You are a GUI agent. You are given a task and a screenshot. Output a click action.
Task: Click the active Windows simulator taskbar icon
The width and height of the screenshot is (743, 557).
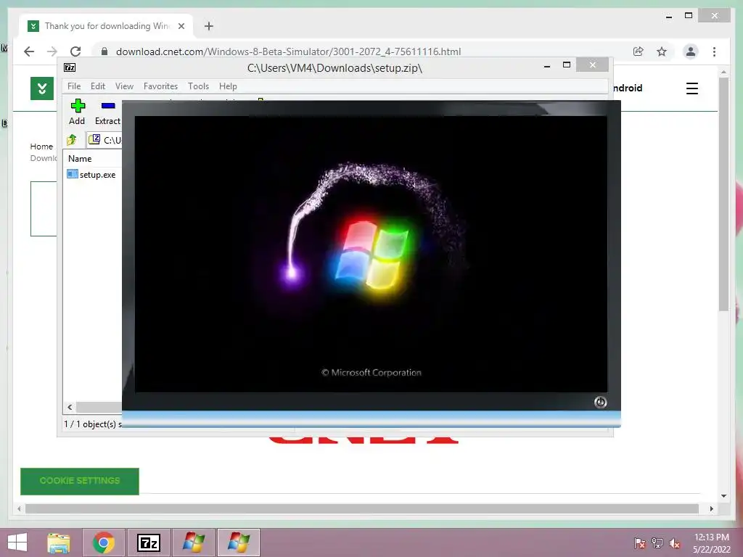(238, 542)
